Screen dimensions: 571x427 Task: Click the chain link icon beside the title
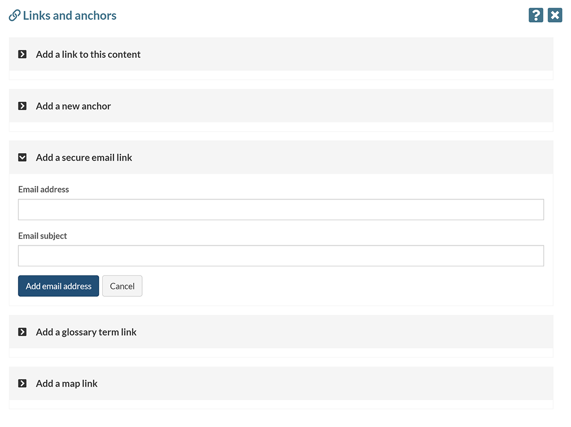pyautogui.click(x=15, y=16)
